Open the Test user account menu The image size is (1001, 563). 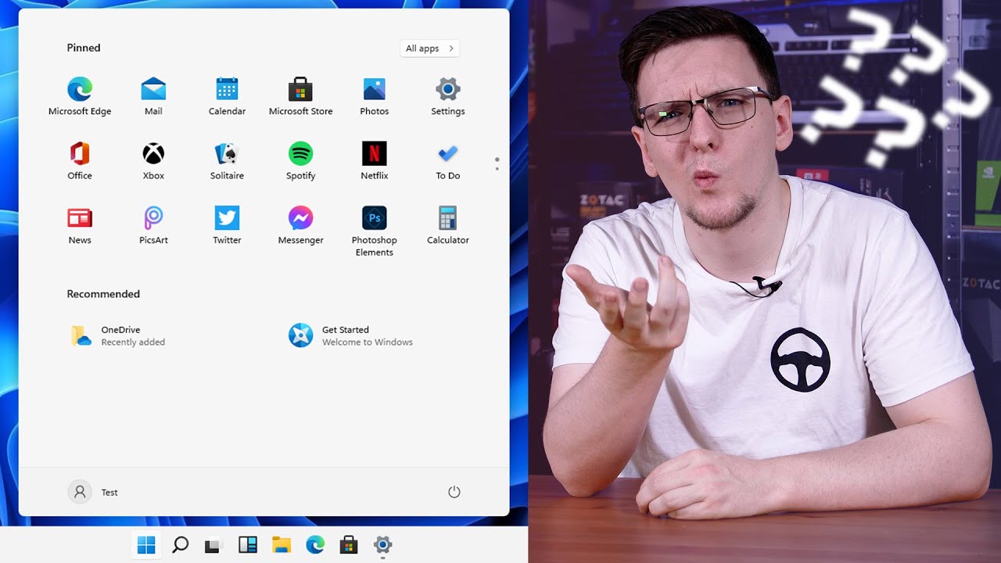point(94,492)
